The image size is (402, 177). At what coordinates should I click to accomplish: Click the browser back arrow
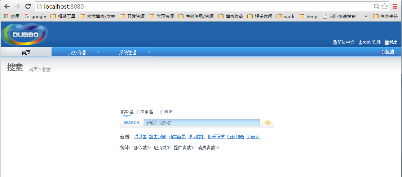[x=7, y=6]
